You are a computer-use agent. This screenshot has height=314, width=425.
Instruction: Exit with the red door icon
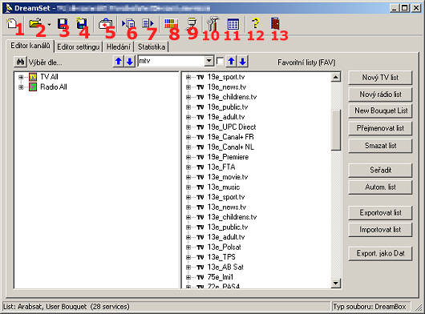pyautogui.click(x=275, y=23)
